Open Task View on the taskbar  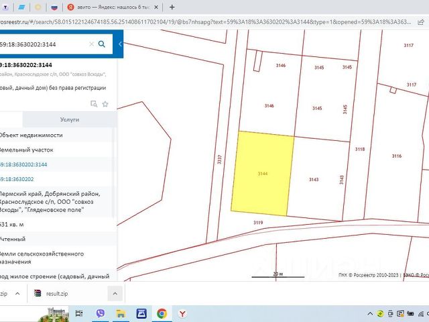pyautogui.click(x=79, y=313)
